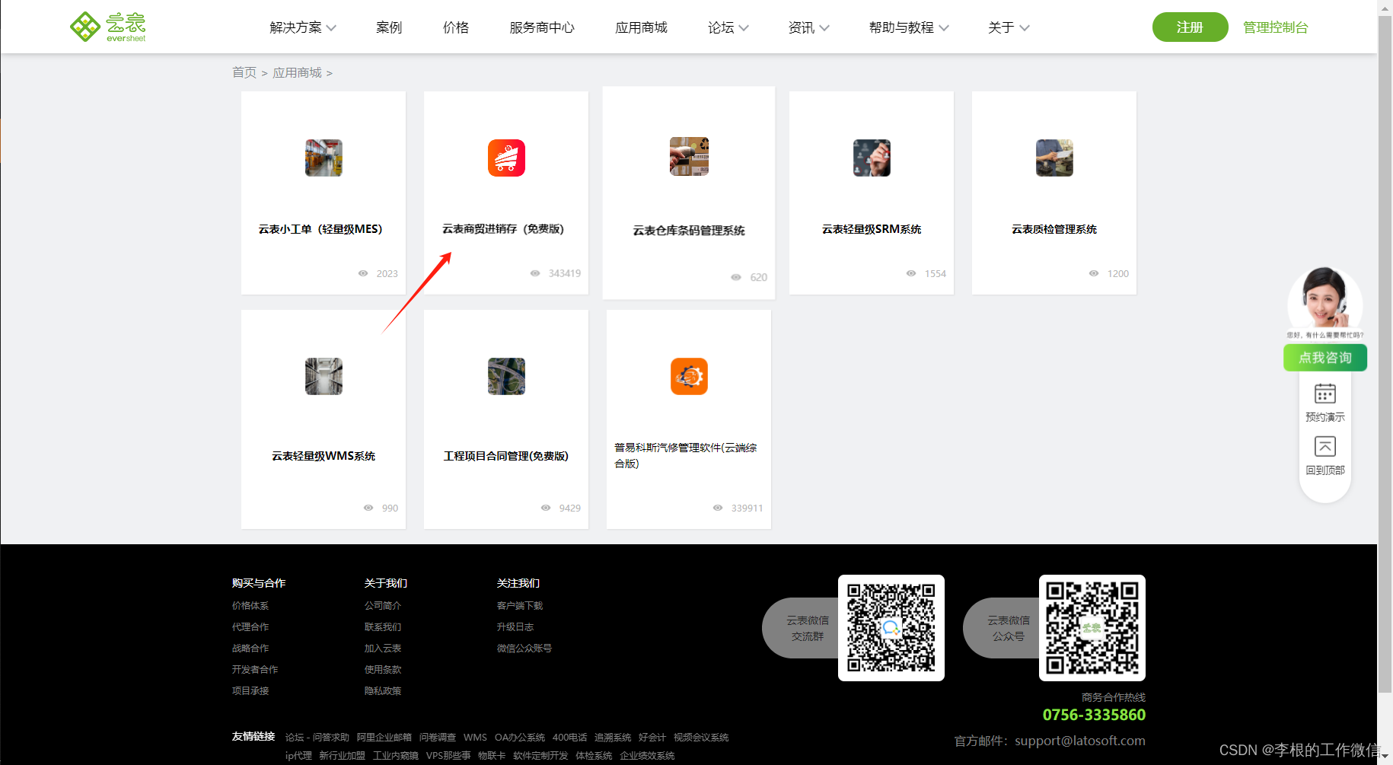1393x765 pixels.
Task: Click the support@latosoft.com email address
Action: point(1080,741)
